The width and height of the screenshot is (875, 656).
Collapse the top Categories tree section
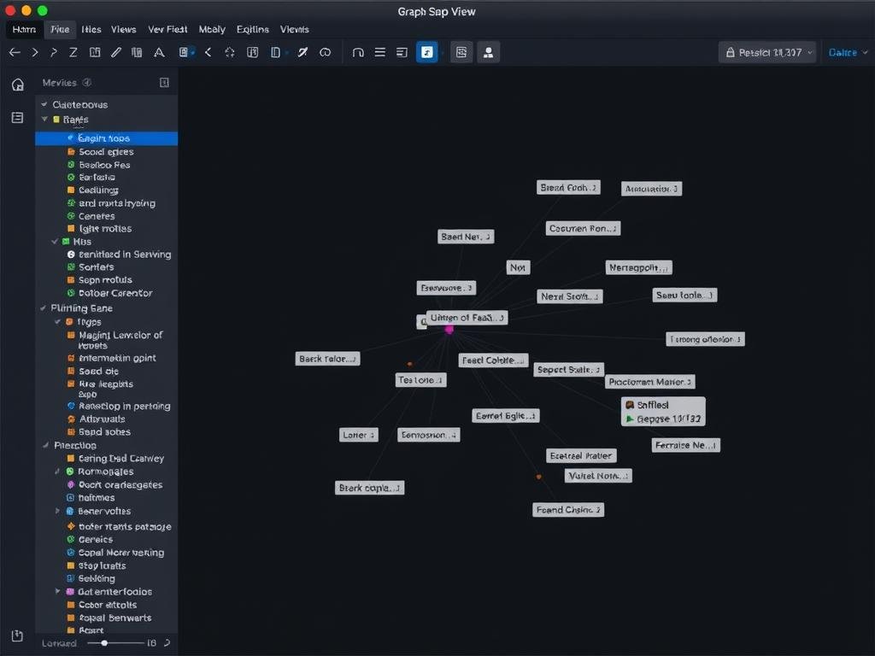pyautogui.click(x=44, y=103)
